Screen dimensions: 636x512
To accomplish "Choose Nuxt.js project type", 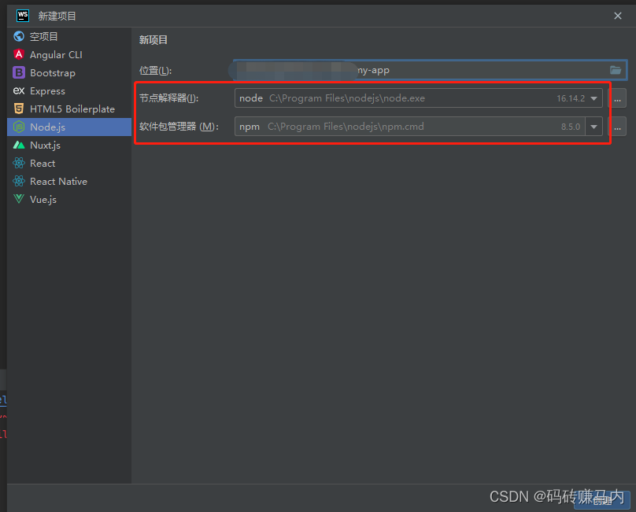I will click(69, 145).
